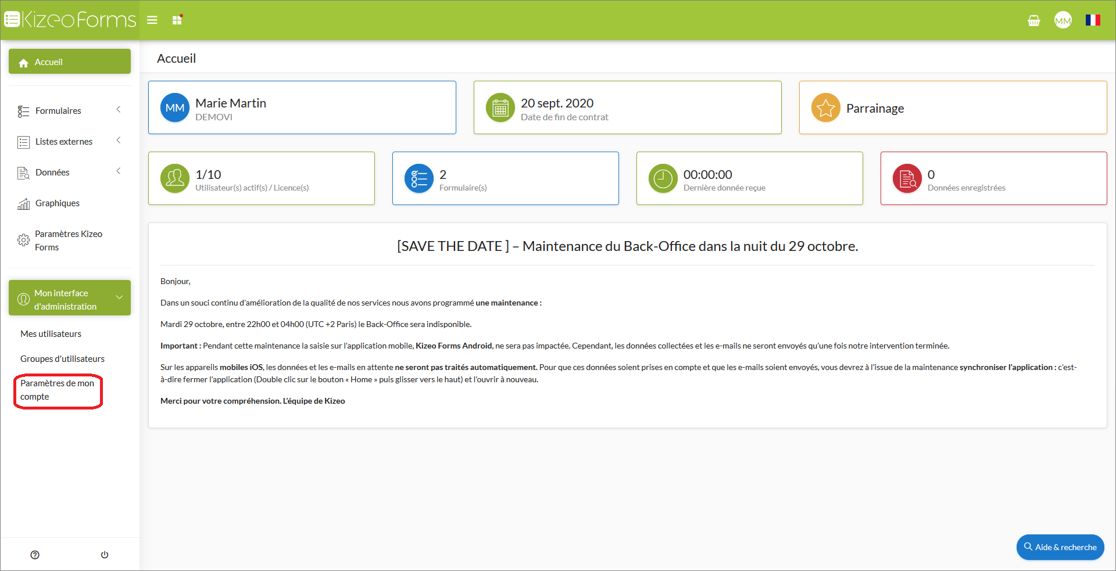This screenshot has height=571, width=1116.
Task: Click the Paramètres gear icon
Action: [23, 240]
